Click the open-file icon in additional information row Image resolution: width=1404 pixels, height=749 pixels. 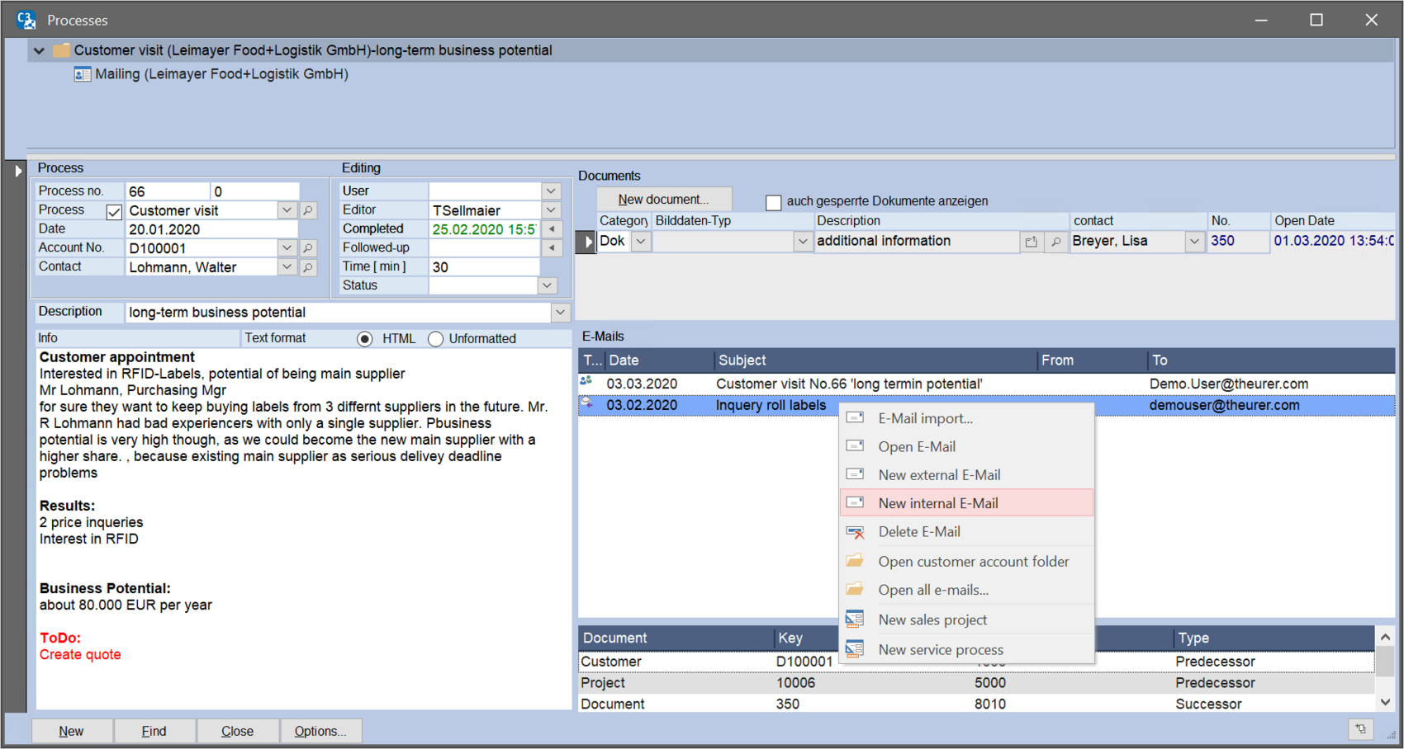pyautogui.click(x=1032, y=242)
